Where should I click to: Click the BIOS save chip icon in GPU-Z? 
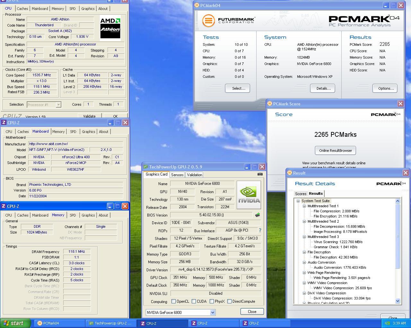257,215
